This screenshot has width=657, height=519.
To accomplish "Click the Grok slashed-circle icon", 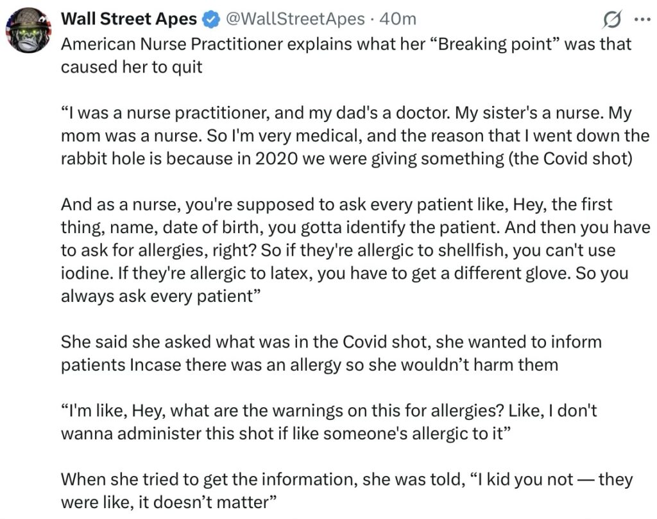I will tap(614, 20).
